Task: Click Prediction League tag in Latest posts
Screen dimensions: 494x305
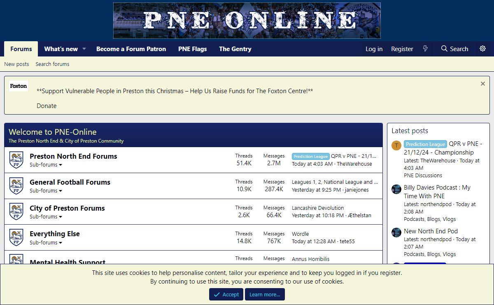Action: [425, 144]
